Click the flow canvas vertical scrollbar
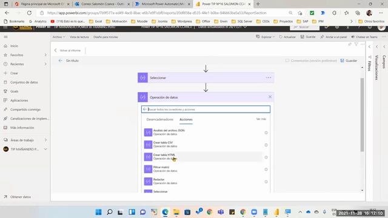The image size is (388, 218). (x=362, y=114)
